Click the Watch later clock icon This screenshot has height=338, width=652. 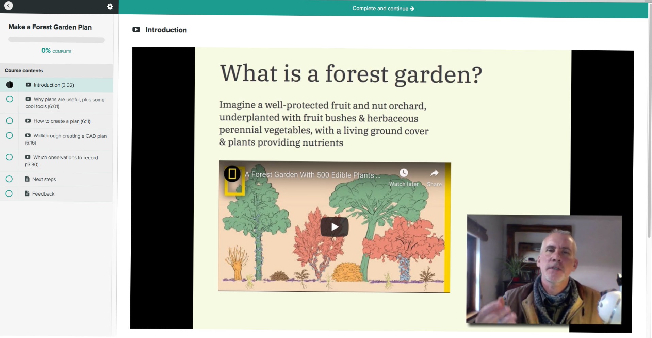tap(404, 173)
